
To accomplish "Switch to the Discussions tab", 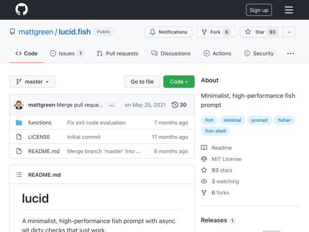I will click(x=170, y=54).
